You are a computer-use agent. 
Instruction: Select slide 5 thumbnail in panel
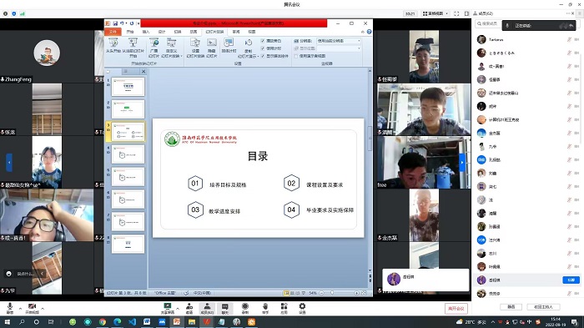(128, 177)
